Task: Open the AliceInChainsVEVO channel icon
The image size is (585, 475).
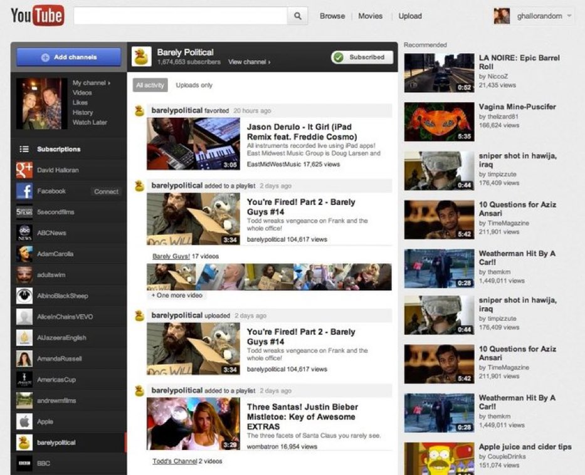Action: click(24, 316)
